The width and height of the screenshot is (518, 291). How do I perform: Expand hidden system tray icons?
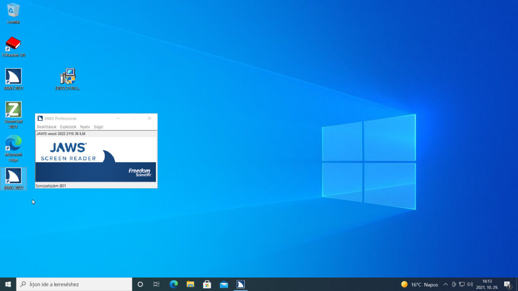446,284
